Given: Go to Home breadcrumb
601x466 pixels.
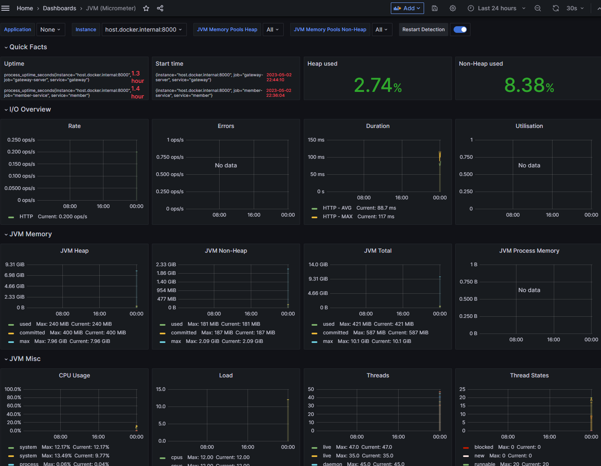Looking at the screenshot, I should coord(25,8).
